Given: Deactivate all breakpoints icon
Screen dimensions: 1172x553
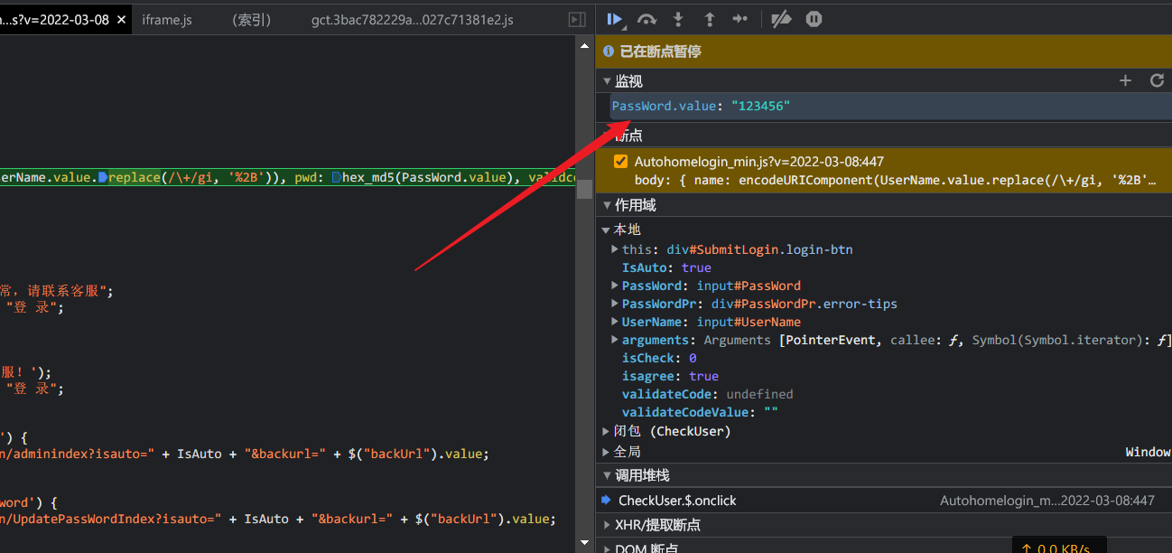Looking at the screenshot, I should 782,19.
